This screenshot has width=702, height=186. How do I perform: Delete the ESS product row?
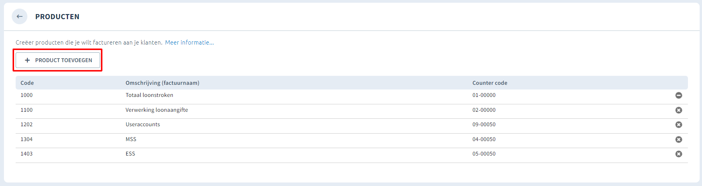679,154
